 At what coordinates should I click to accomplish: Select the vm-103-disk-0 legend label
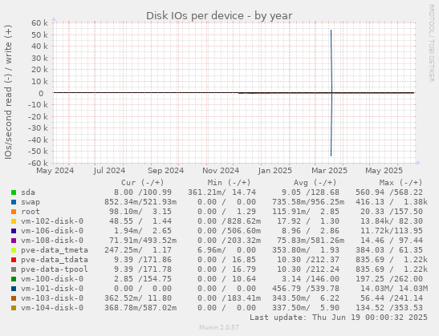(x=52, y=298)
